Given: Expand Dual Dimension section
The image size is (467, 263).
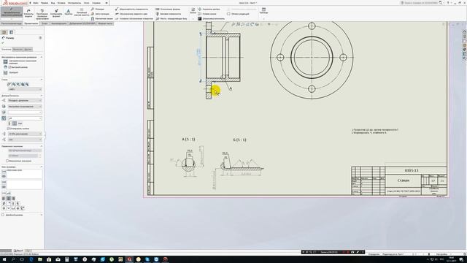Looking at the screenshot, I should (x=41, y=215).
